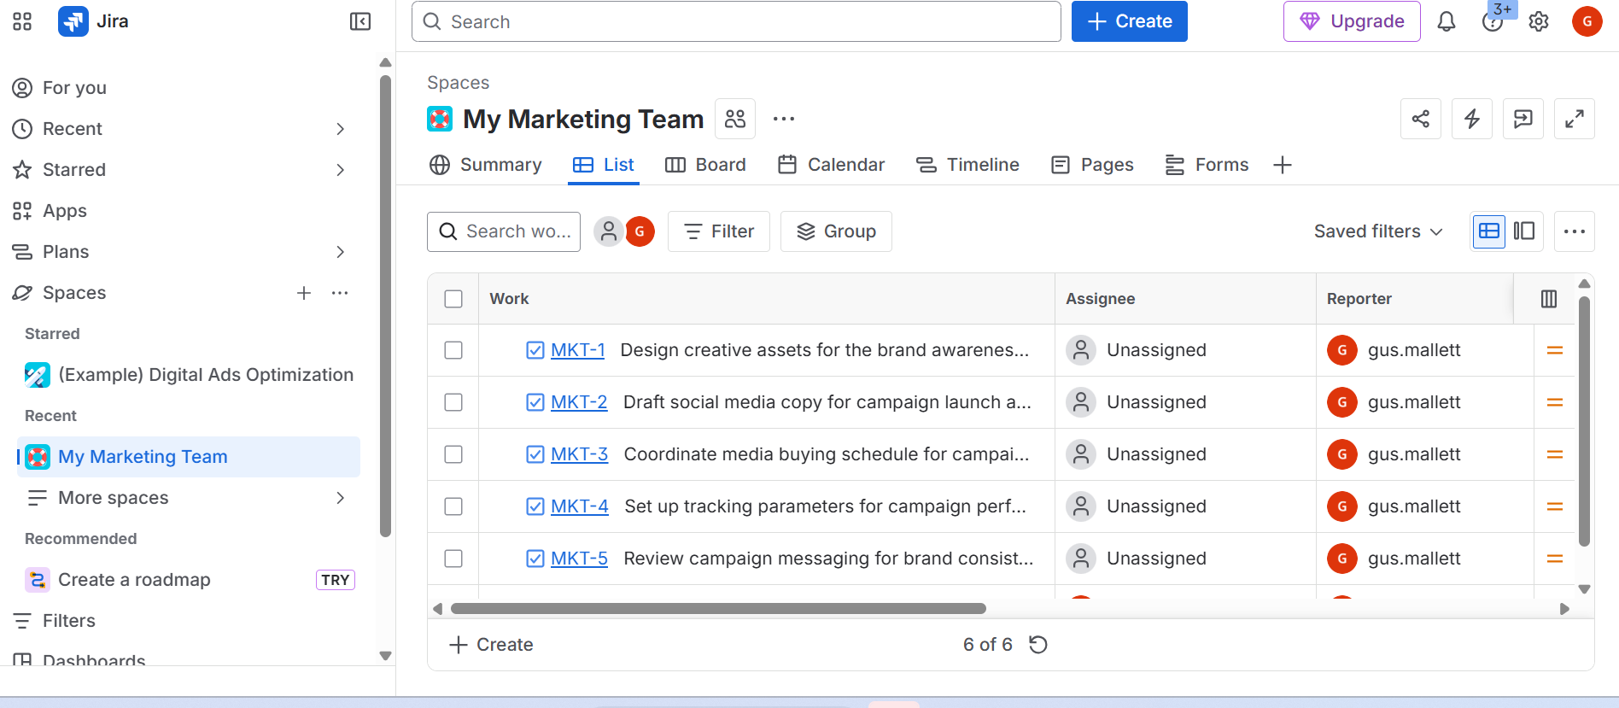Viewport: 1619px width, 708px height.
Task: Open the more actions dots beside space title
Action: (784, 119)
